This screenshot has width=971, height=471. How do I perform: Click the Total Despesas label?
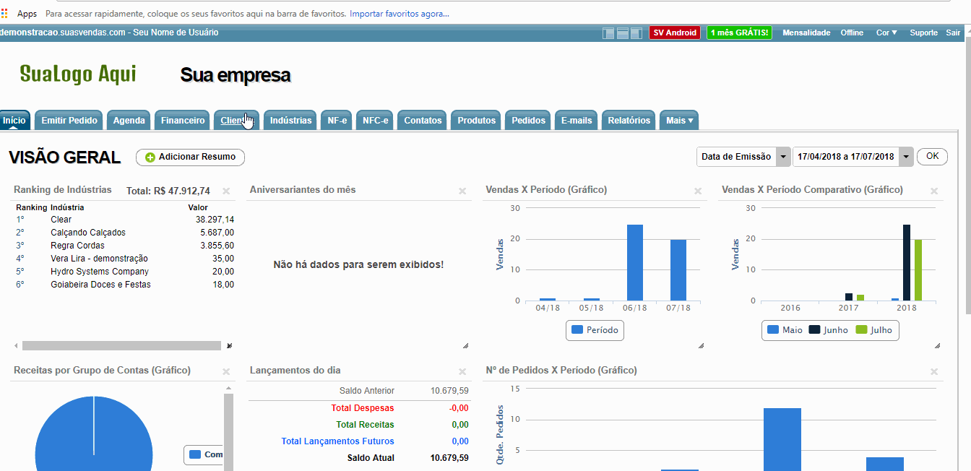click(363, 408)
